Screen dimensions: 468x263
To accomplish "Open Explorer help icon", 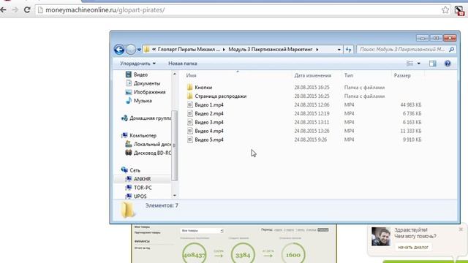I will pos(448,64).
